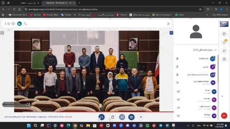
Task: Open a new browser tab
Action: point(79,3)
